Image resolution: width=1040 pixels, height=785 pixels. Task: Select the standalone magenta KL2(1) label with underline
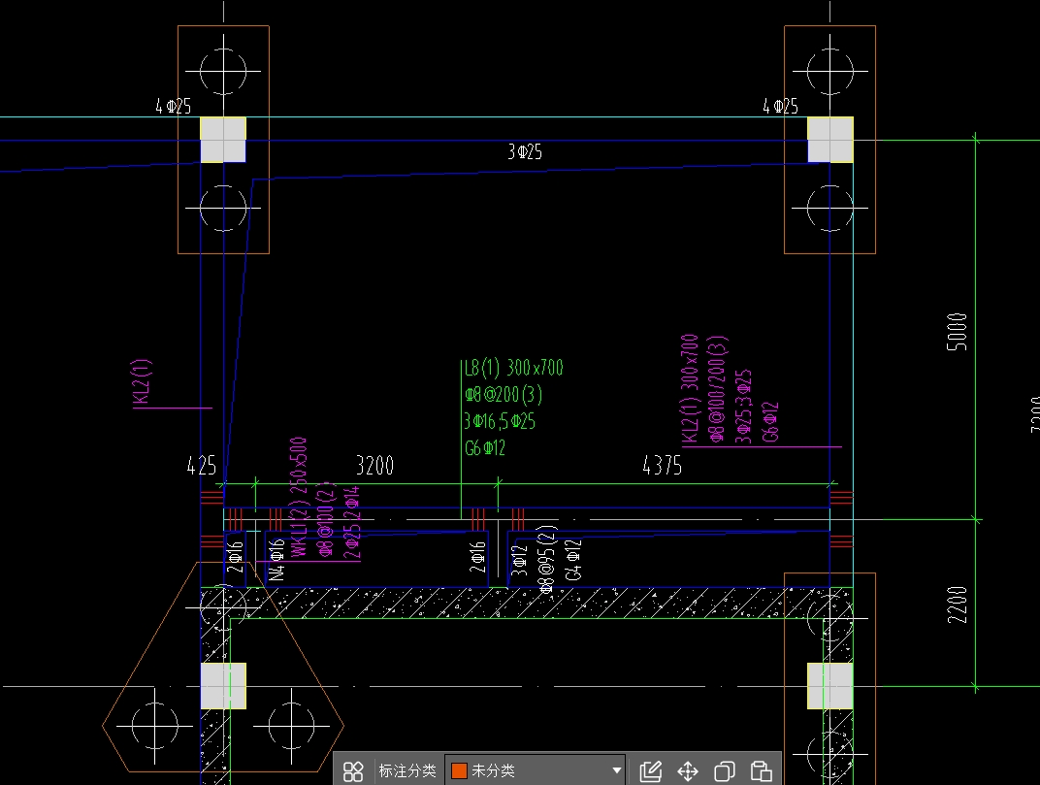coord(143,381)
